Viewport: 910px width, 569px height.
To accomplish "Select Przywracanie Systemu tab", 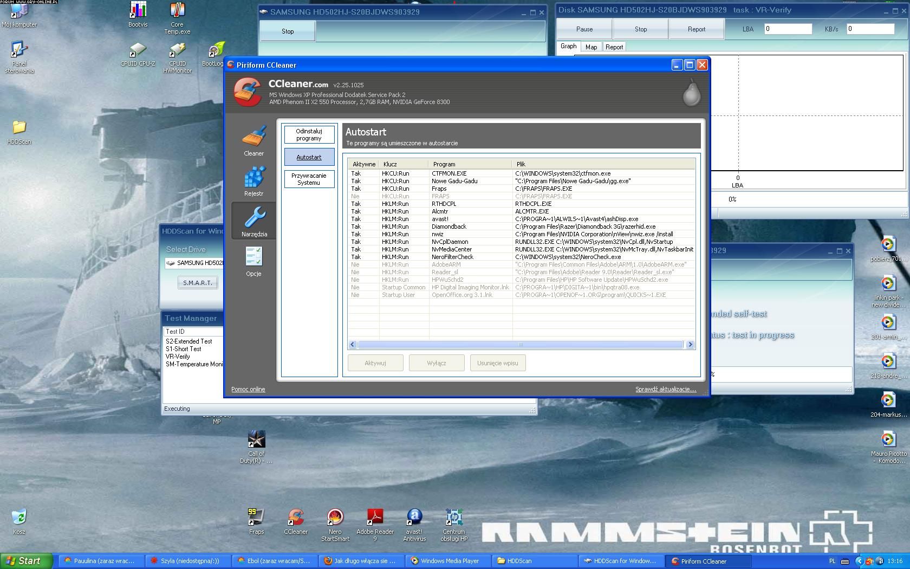I will (x=309, y=179).
